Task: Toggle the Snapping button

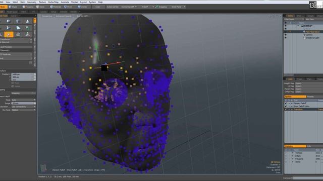Action: tap(161, 7)
